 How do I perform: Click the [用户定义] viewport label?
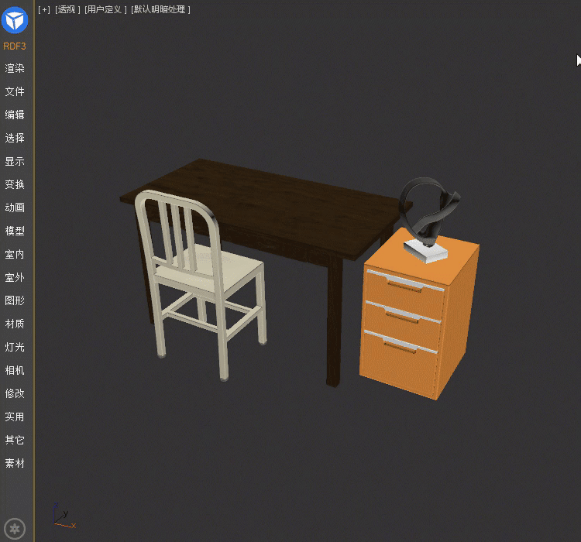[105, 9]
